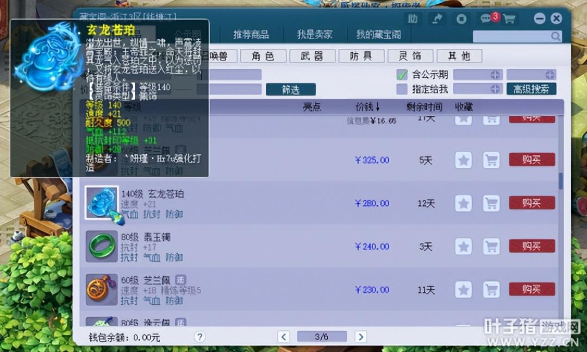
Task: Go to the next page arrow
Action: pyautogui.click(x=360, y=337)
